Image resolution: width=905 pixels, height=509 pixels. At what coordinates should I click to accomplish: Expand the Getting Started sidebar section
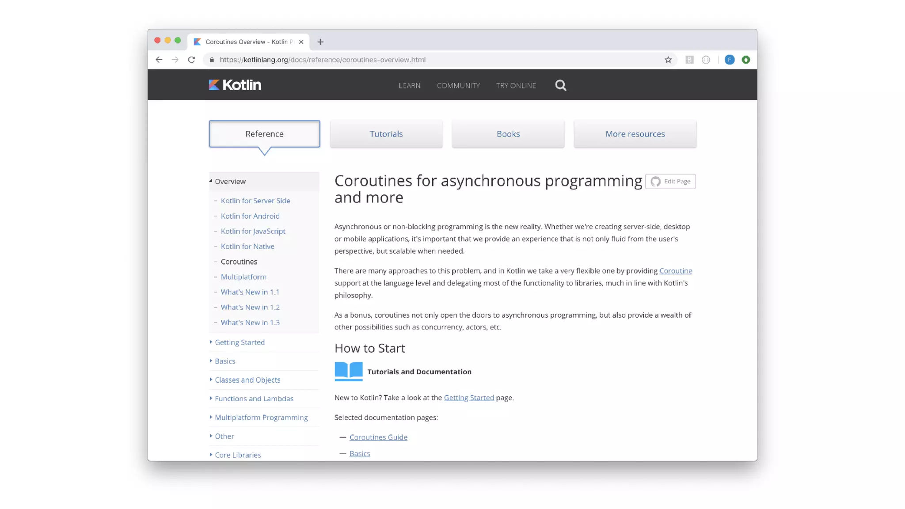240,342
